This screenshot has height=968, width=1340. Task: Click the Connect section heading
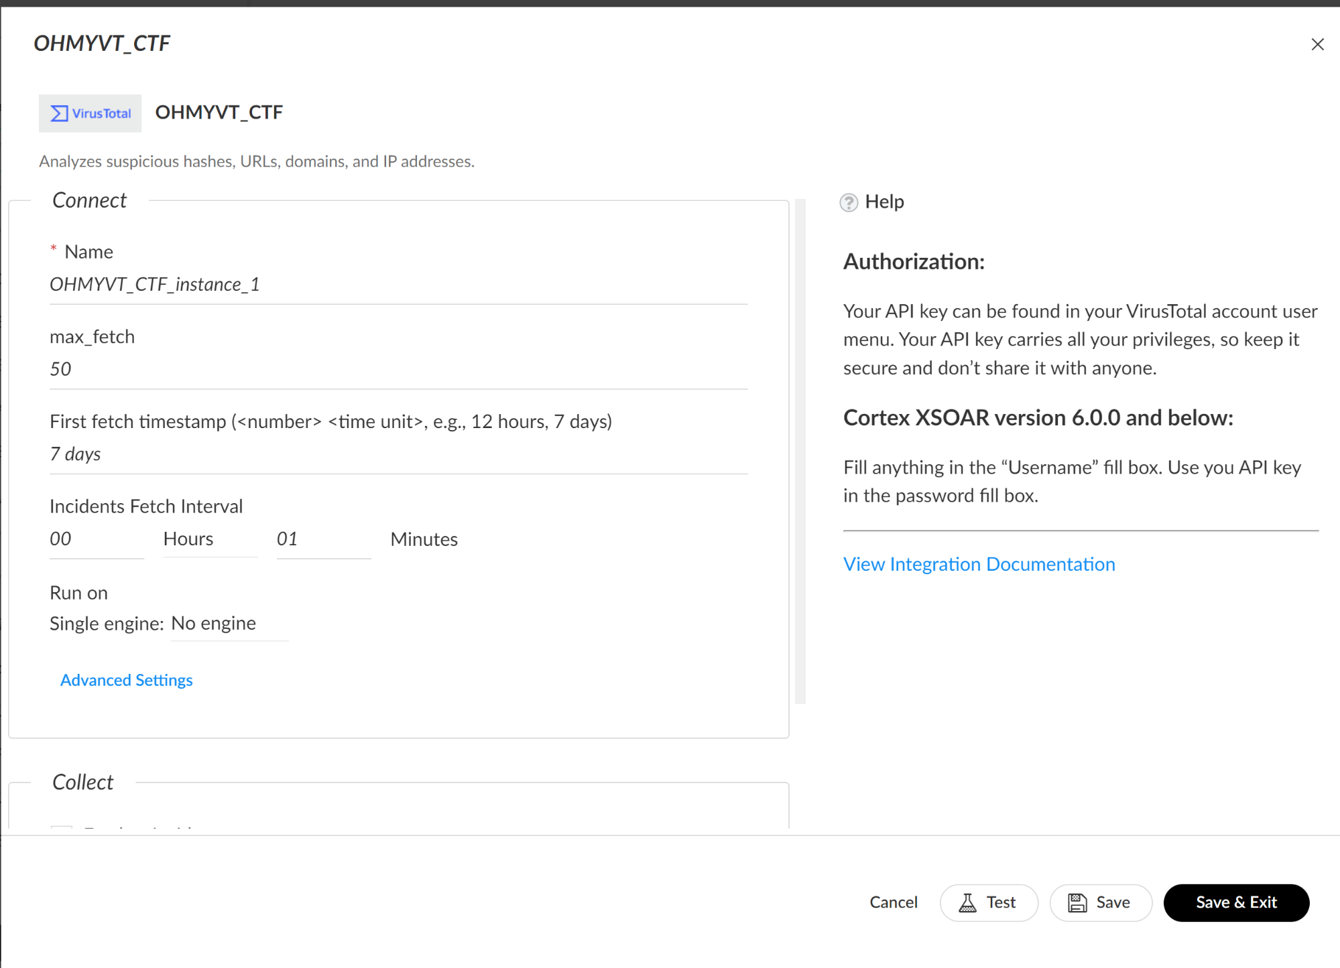pyautogui.click(x=89, y=200)
